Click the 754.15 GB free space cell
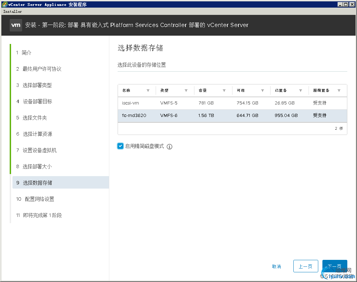Viewport: 357px width, 282px height. (247, 103)
